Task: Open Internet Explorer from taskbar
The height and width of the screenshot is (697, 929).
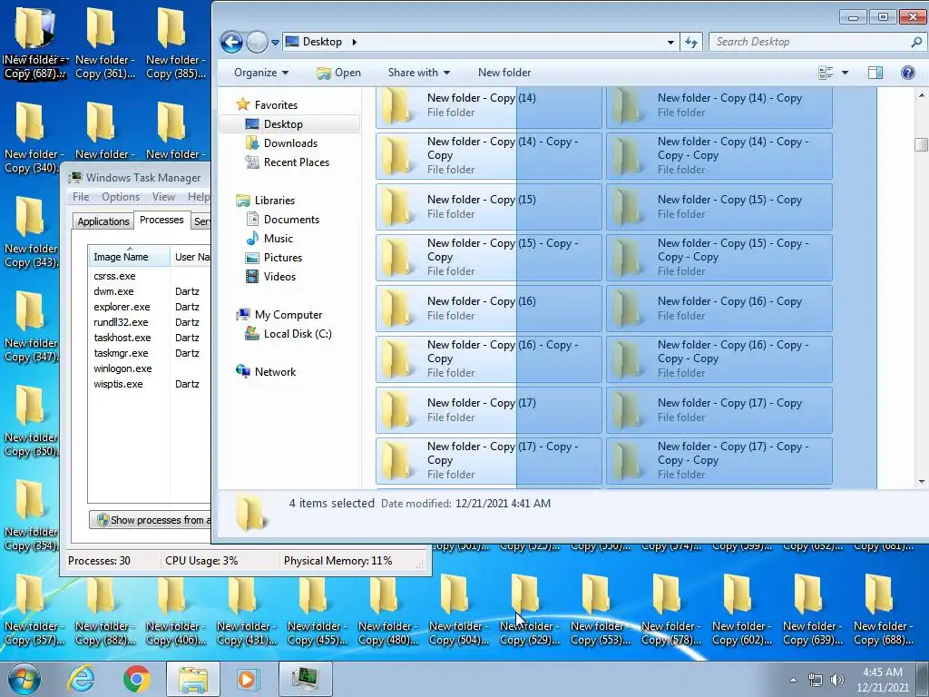Action: click(81, 679)
